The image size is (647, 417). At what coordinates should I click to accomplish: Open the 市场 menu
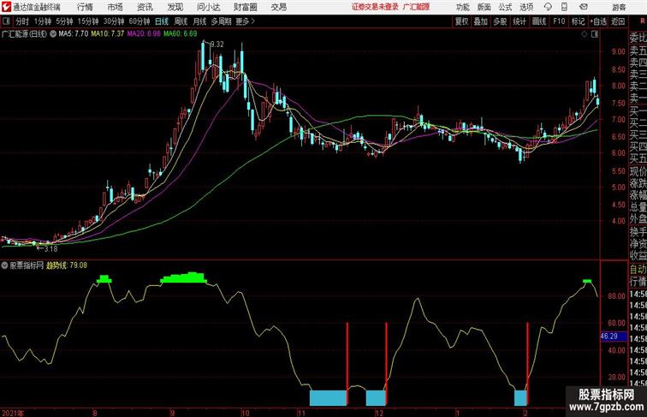(x=115, y=7)
